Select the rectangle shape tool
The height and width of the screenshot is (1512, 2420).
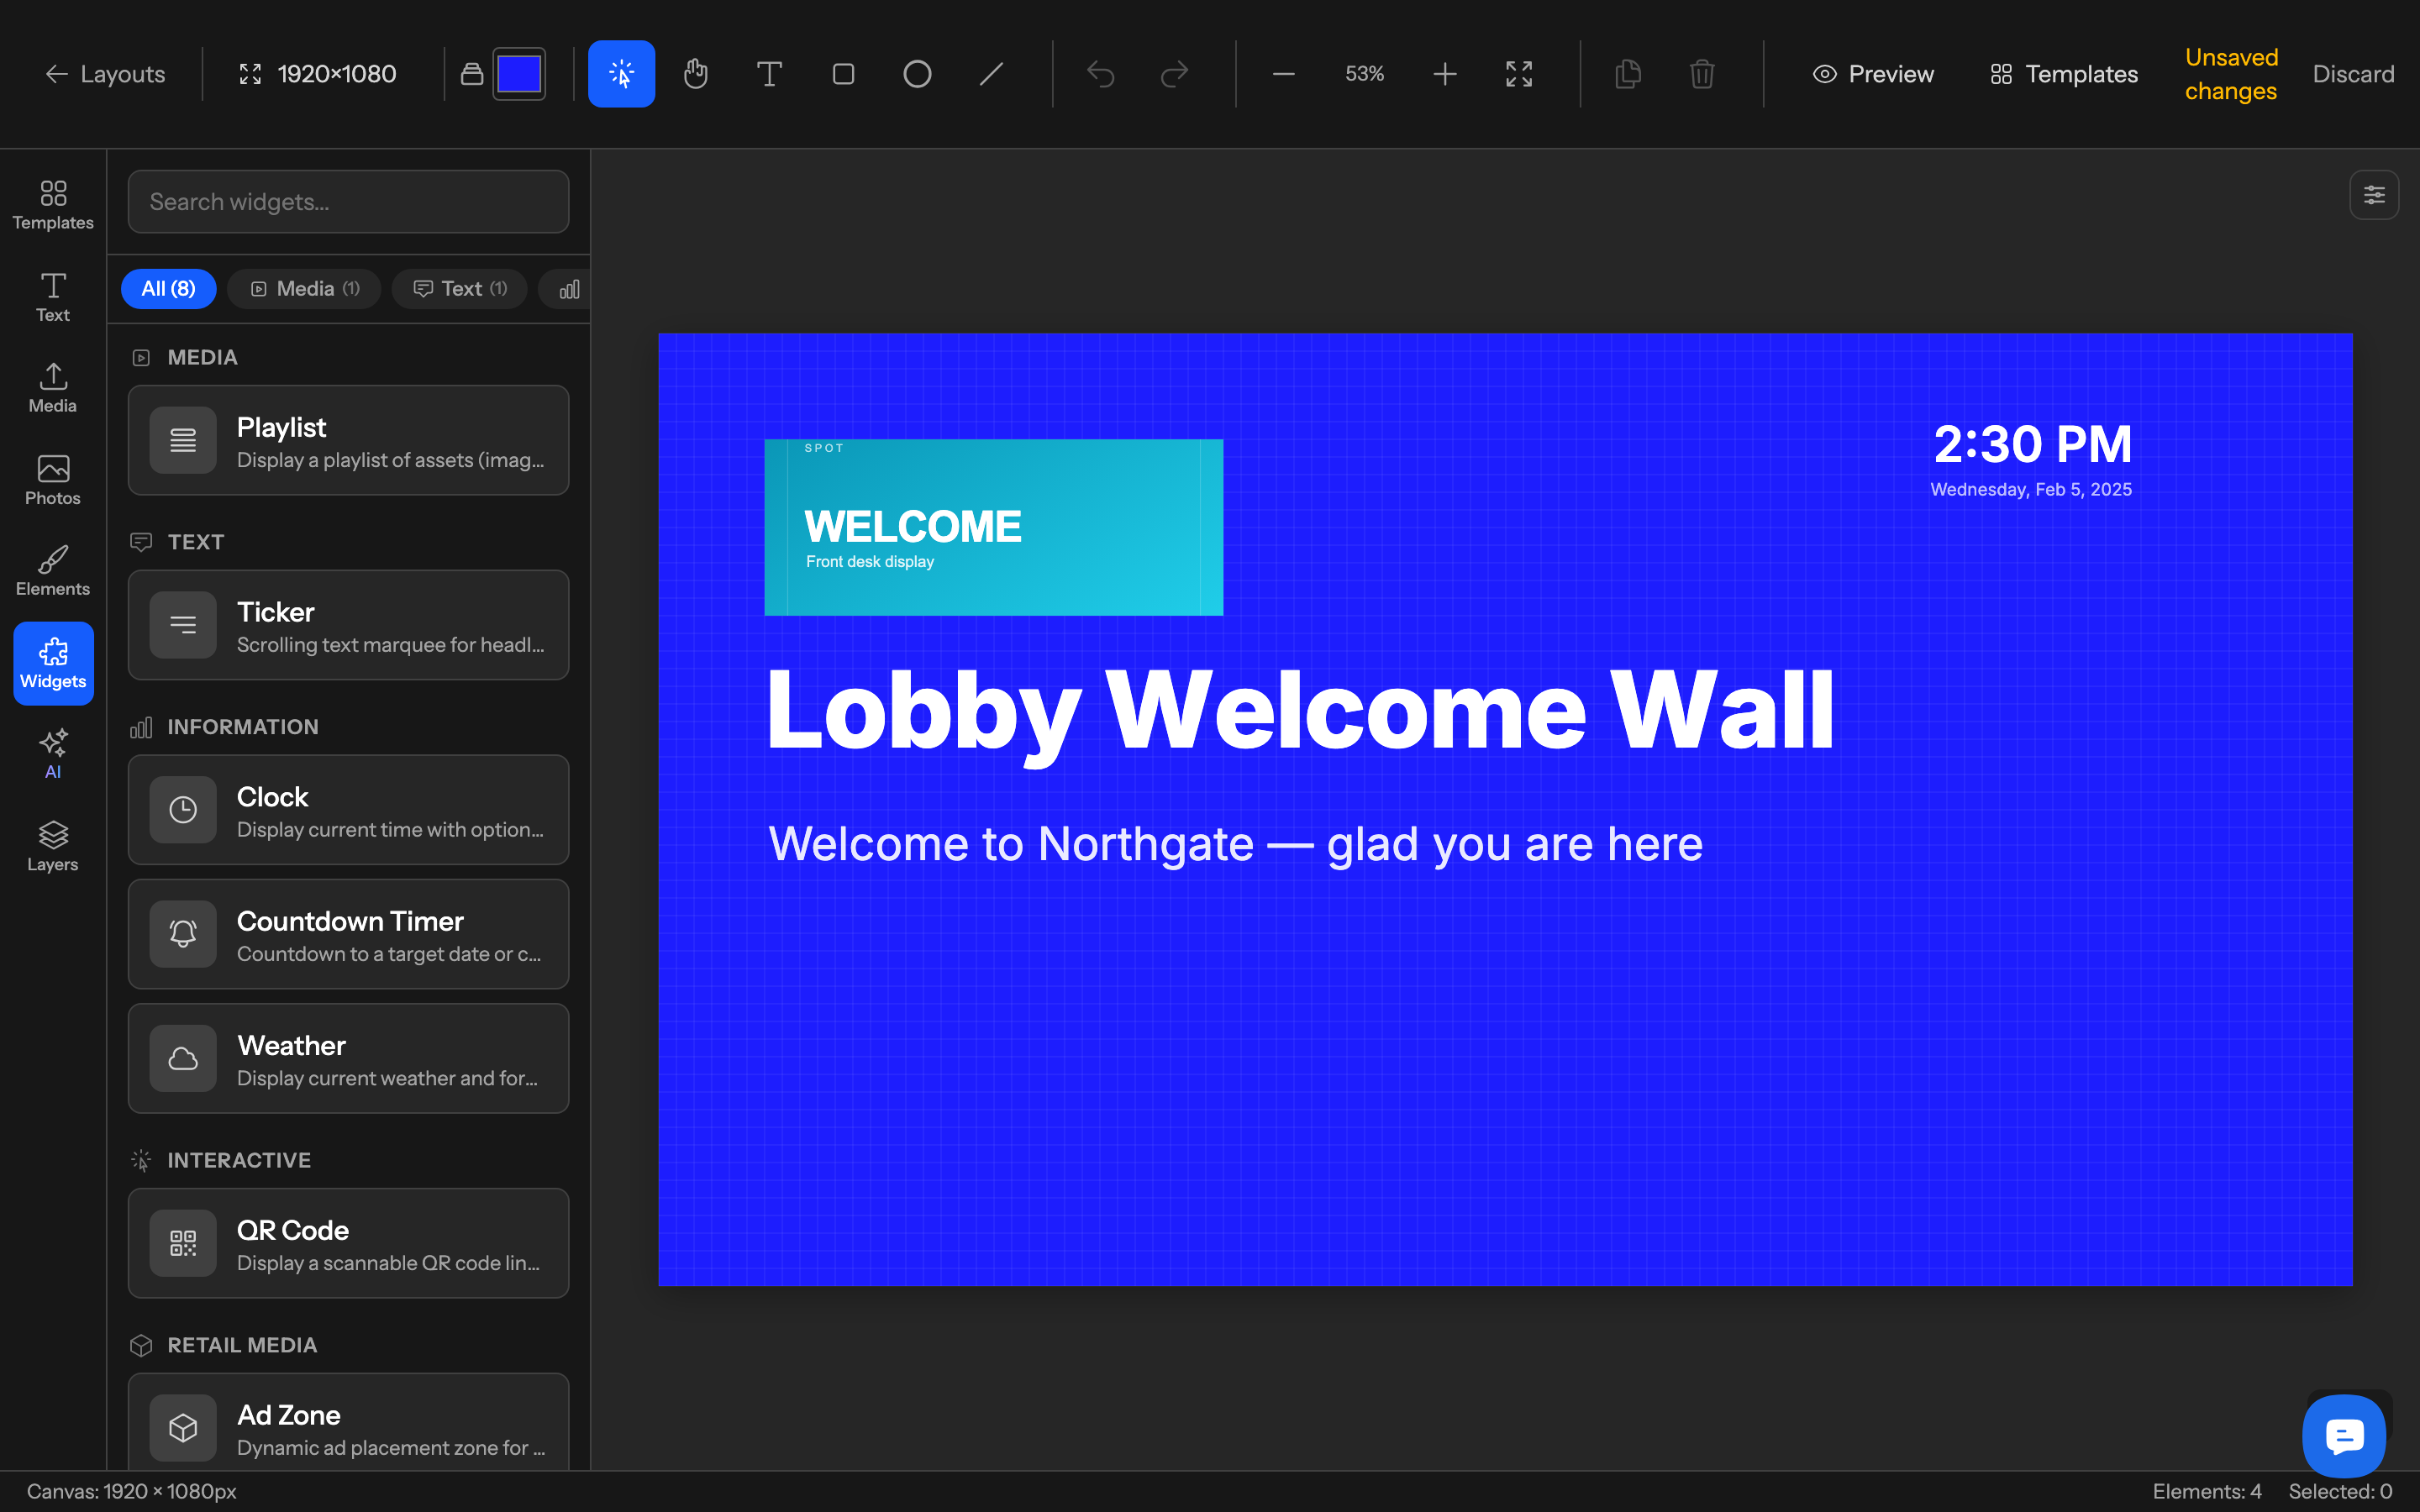pyautogui.click(x=843, y=74)
